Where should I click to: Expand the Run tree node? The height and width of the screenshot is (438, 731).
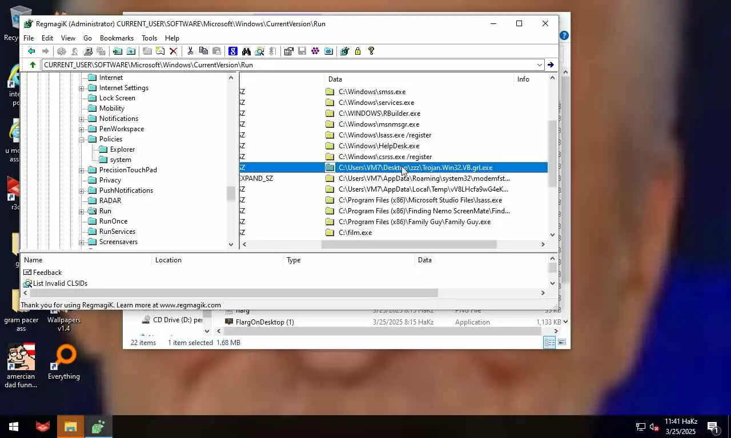(x=81, y=211)
